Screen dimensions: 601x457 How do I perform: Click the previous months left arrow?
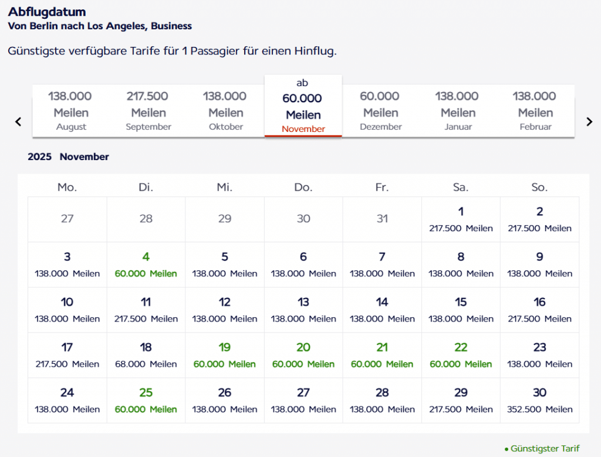18,121
